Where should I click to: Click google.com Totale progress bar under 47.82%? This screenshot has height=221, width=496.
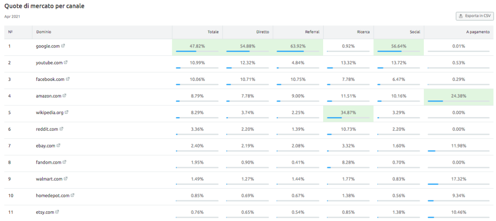tap(197, 51)
